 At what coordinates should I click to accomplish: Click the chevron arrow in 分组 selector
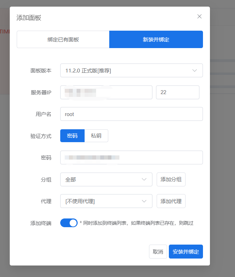pos(144,179)
